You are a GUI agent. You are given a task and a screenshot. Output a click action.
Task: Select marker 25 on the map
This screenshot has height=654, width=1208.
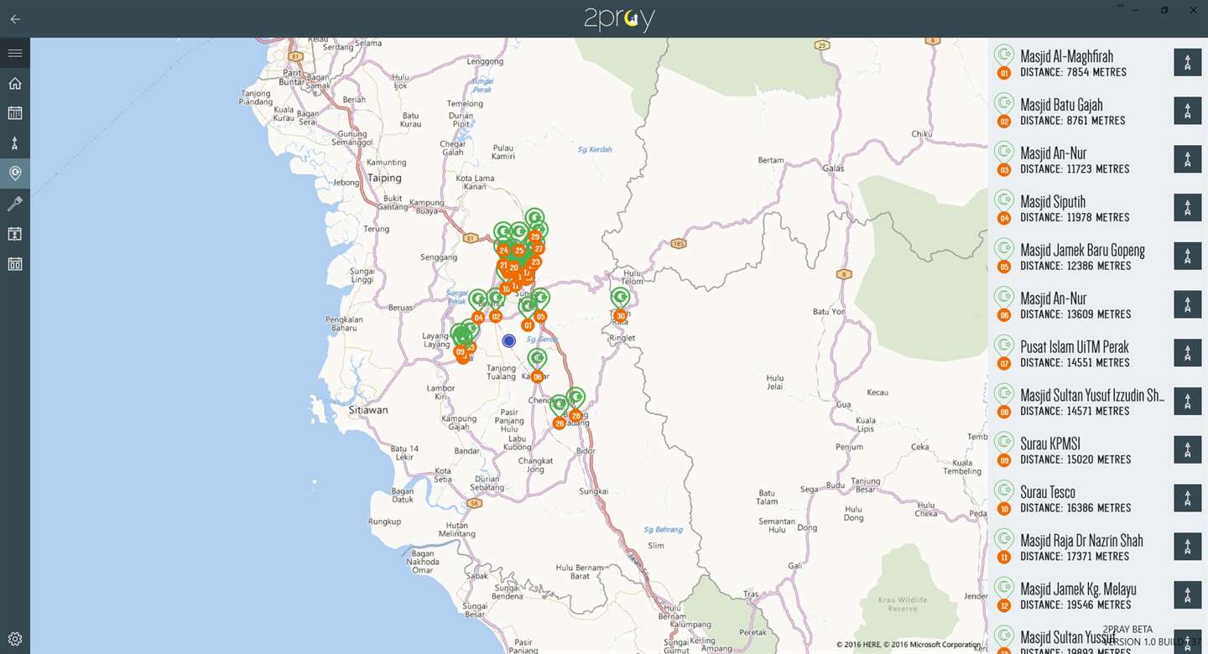(519, 250)
